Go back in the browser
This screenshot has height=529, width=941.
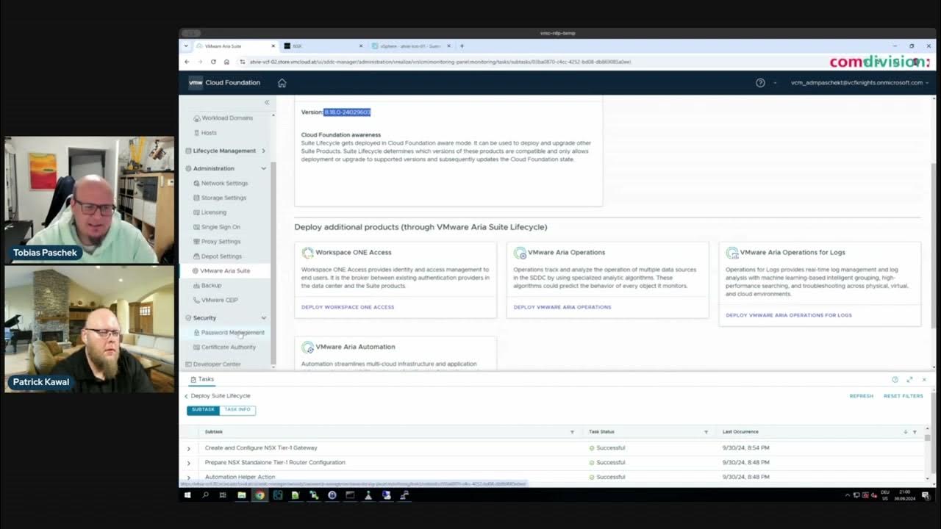(187, 62)
